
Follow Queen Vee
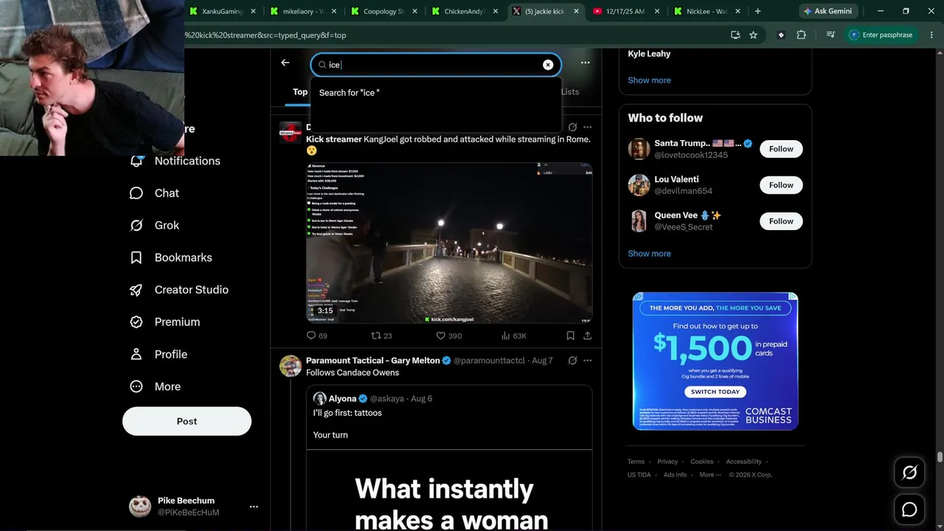point(781,221)
